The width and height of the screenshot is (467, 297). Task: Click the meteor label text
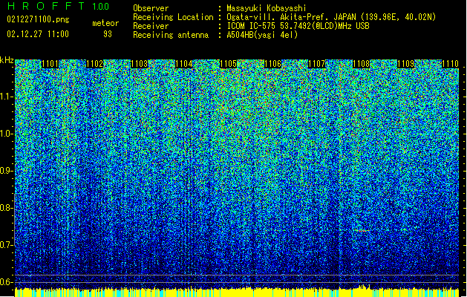point(105,23)
